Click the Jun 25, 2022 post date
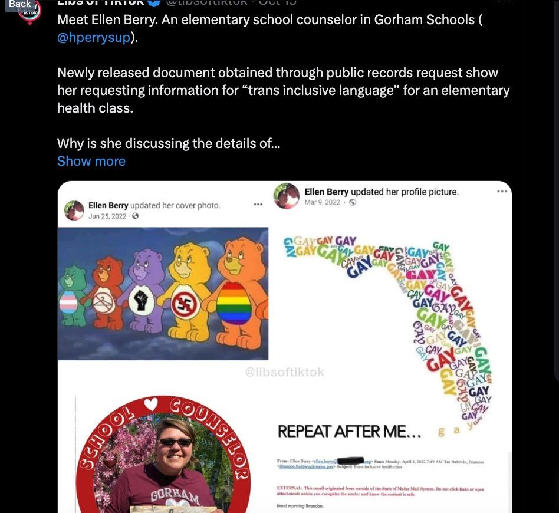This screenshot has width=559, height=513. [x=107, y=216]
